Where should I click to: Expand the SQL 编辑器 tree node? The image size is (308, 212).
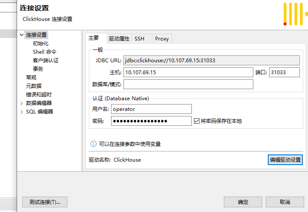pos(22,112)
